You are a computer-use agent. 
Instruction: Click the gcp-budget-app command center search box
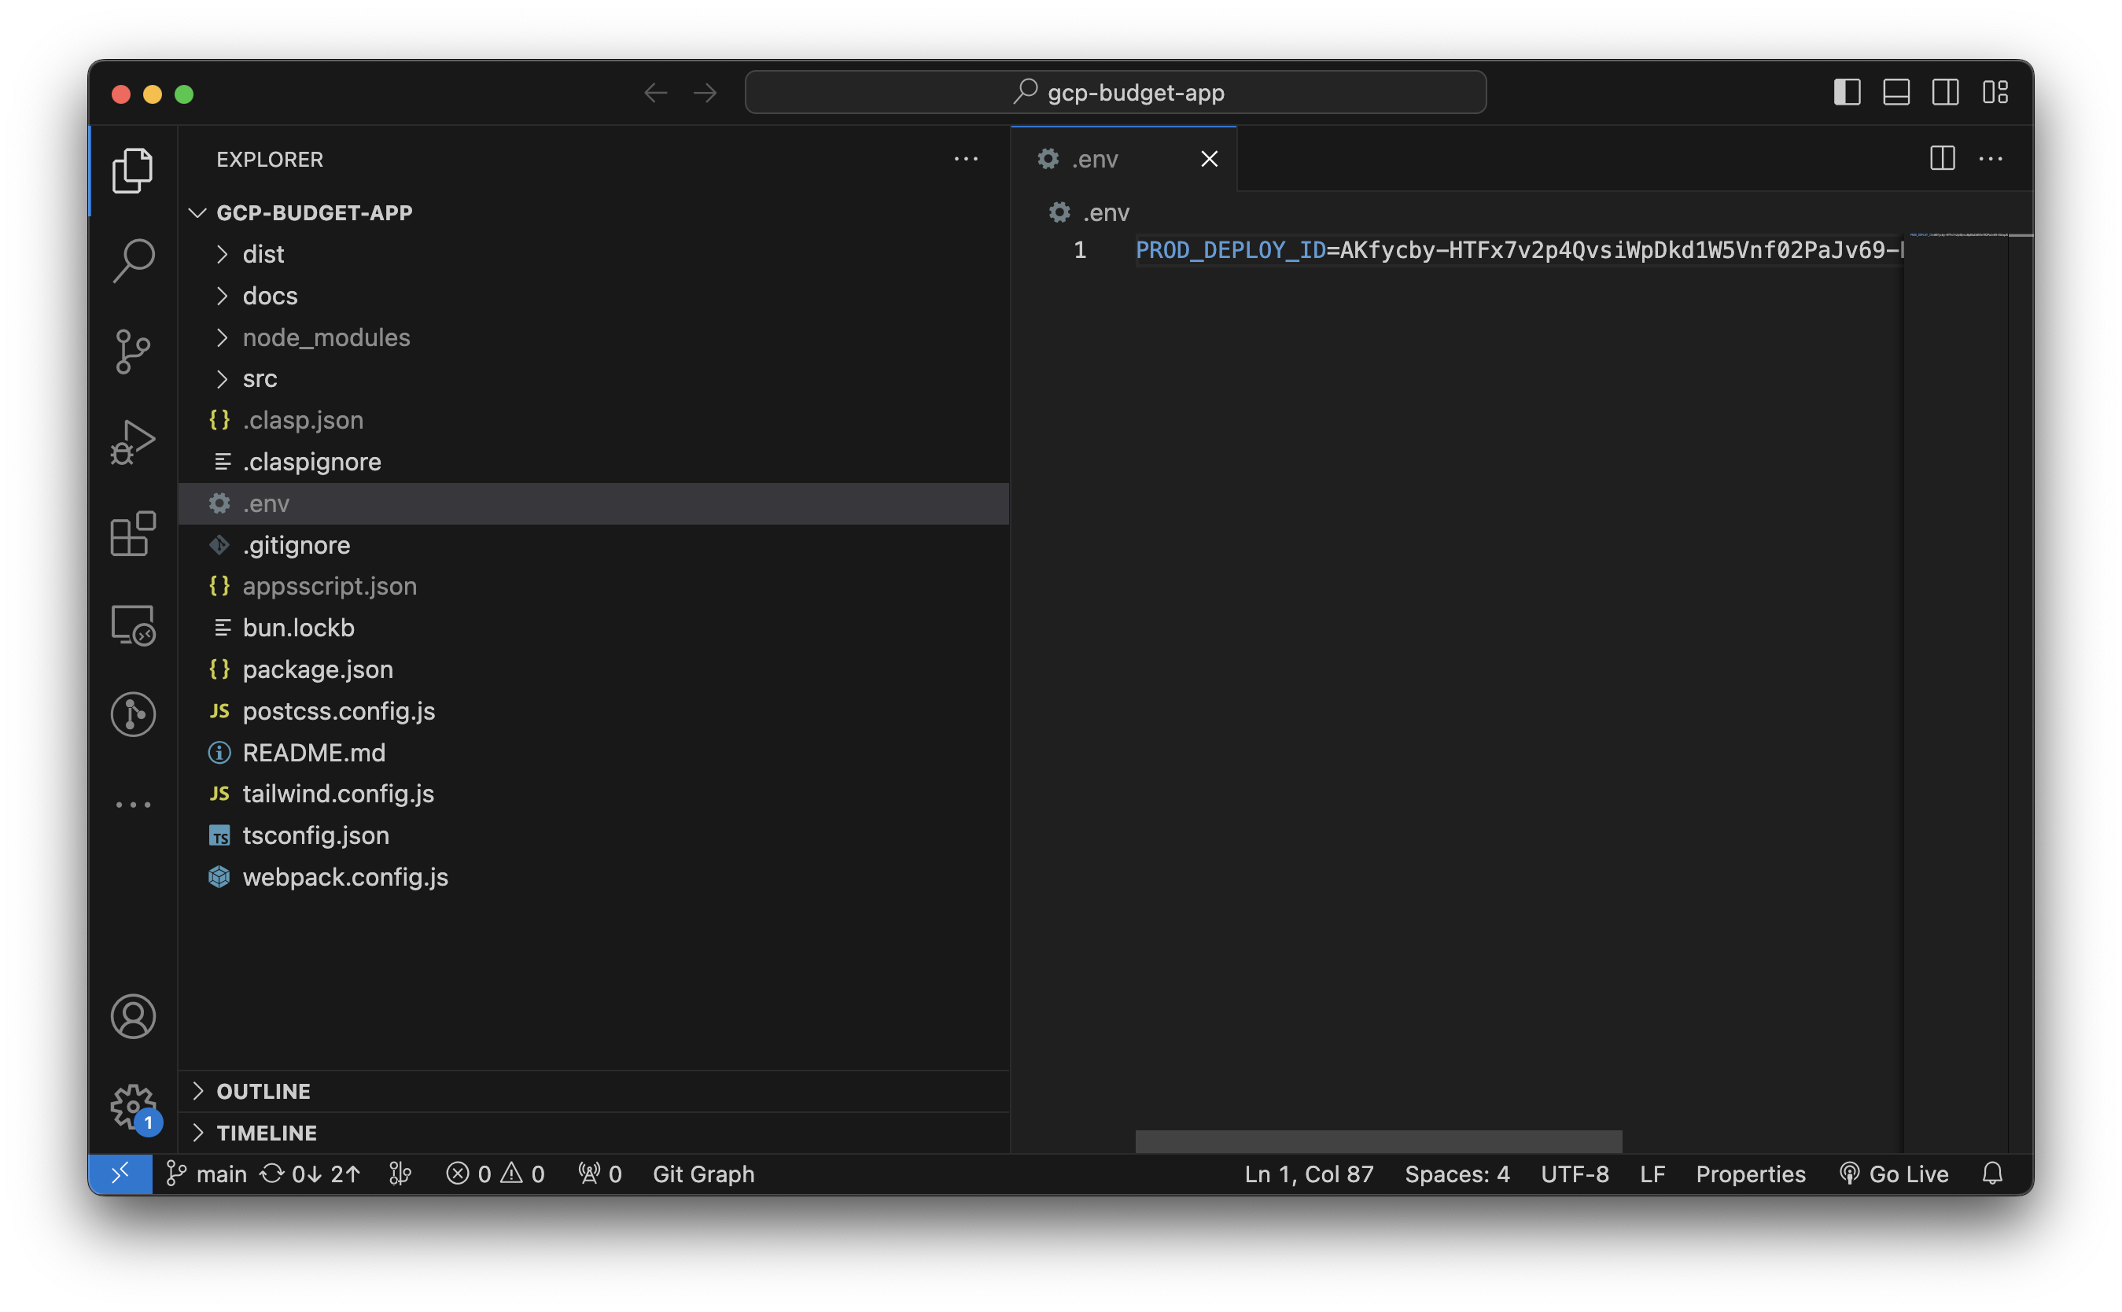coord(1114,92)
